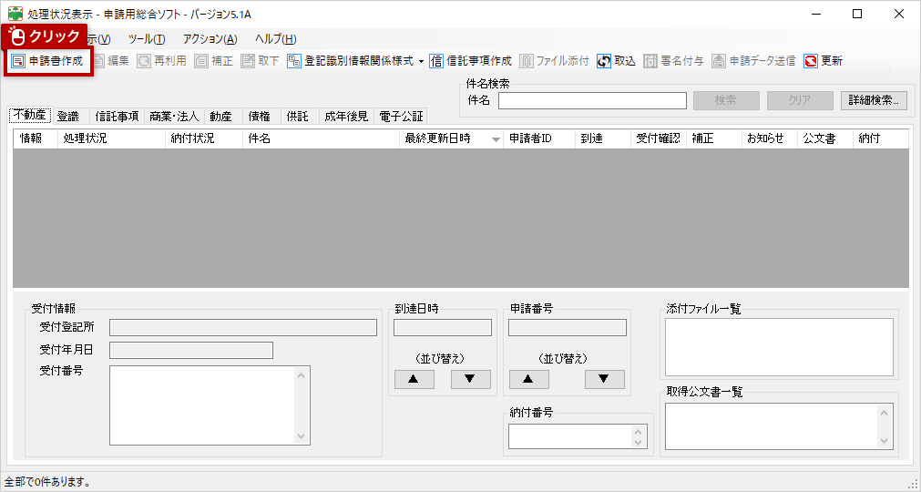The width and height of the screenshot is (921, 492).
Task: Sort by 納付 column header
Action: (881, 139)
